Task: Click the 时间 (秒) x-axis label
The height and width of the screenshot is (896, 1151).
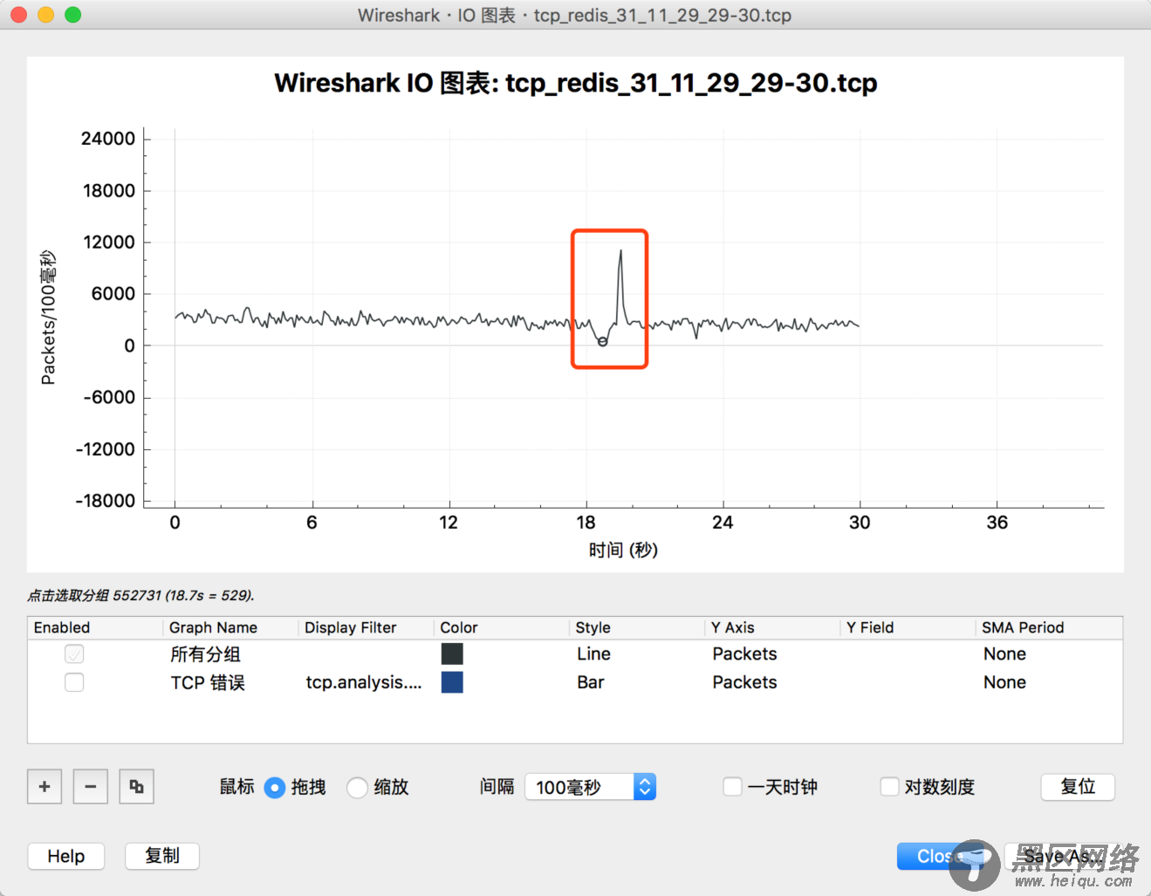Action: pyautogui.click(x=623, y=550)
